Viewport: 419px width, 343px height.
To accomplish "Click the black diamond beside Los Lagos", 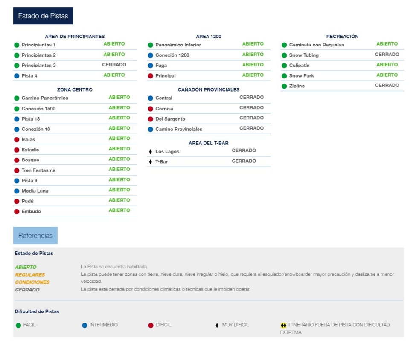I will (x=151, y=152).
